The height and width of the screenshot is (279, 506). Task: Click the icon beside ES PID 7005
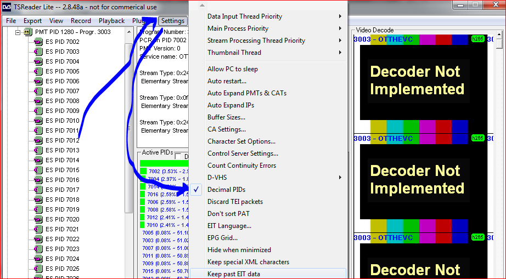38,71
